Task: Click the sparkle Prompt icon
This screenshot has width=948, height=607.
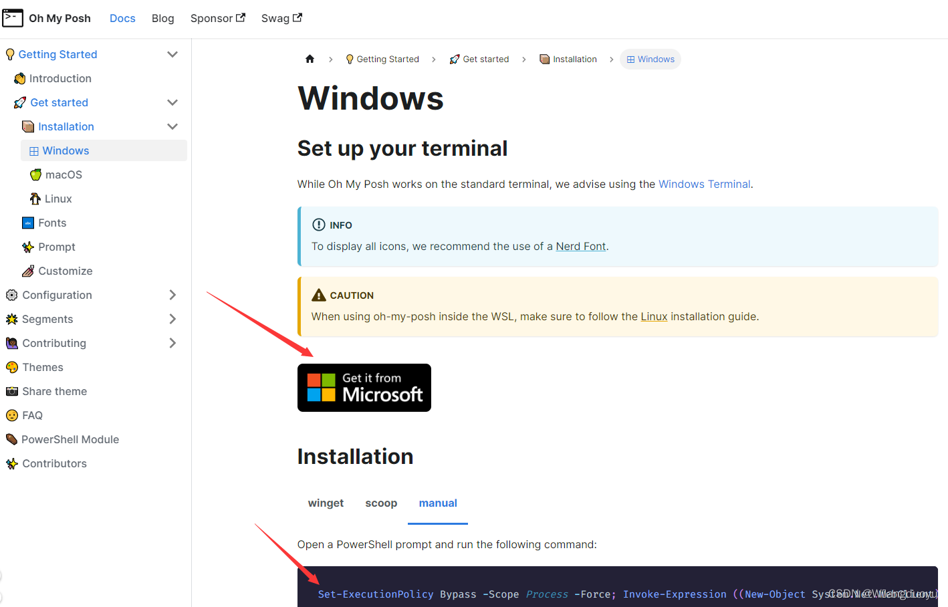Action: [28, 247]
